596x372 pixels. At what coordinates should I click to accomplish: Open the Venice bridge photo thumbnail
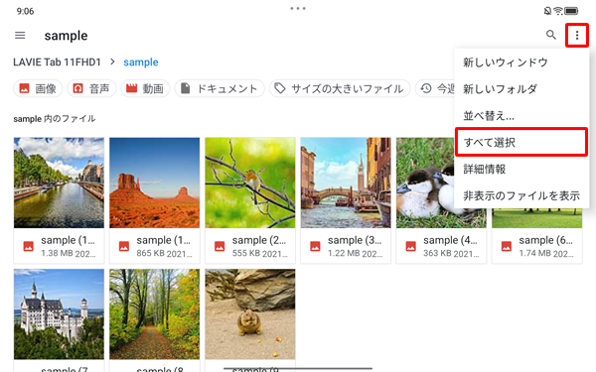(346, 183)
